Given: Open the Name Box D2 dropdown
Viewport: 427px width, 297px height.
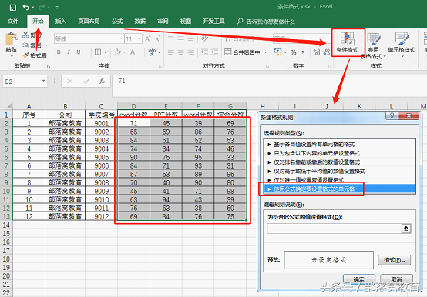Looking at the screenshot, I should pos(43,81).
